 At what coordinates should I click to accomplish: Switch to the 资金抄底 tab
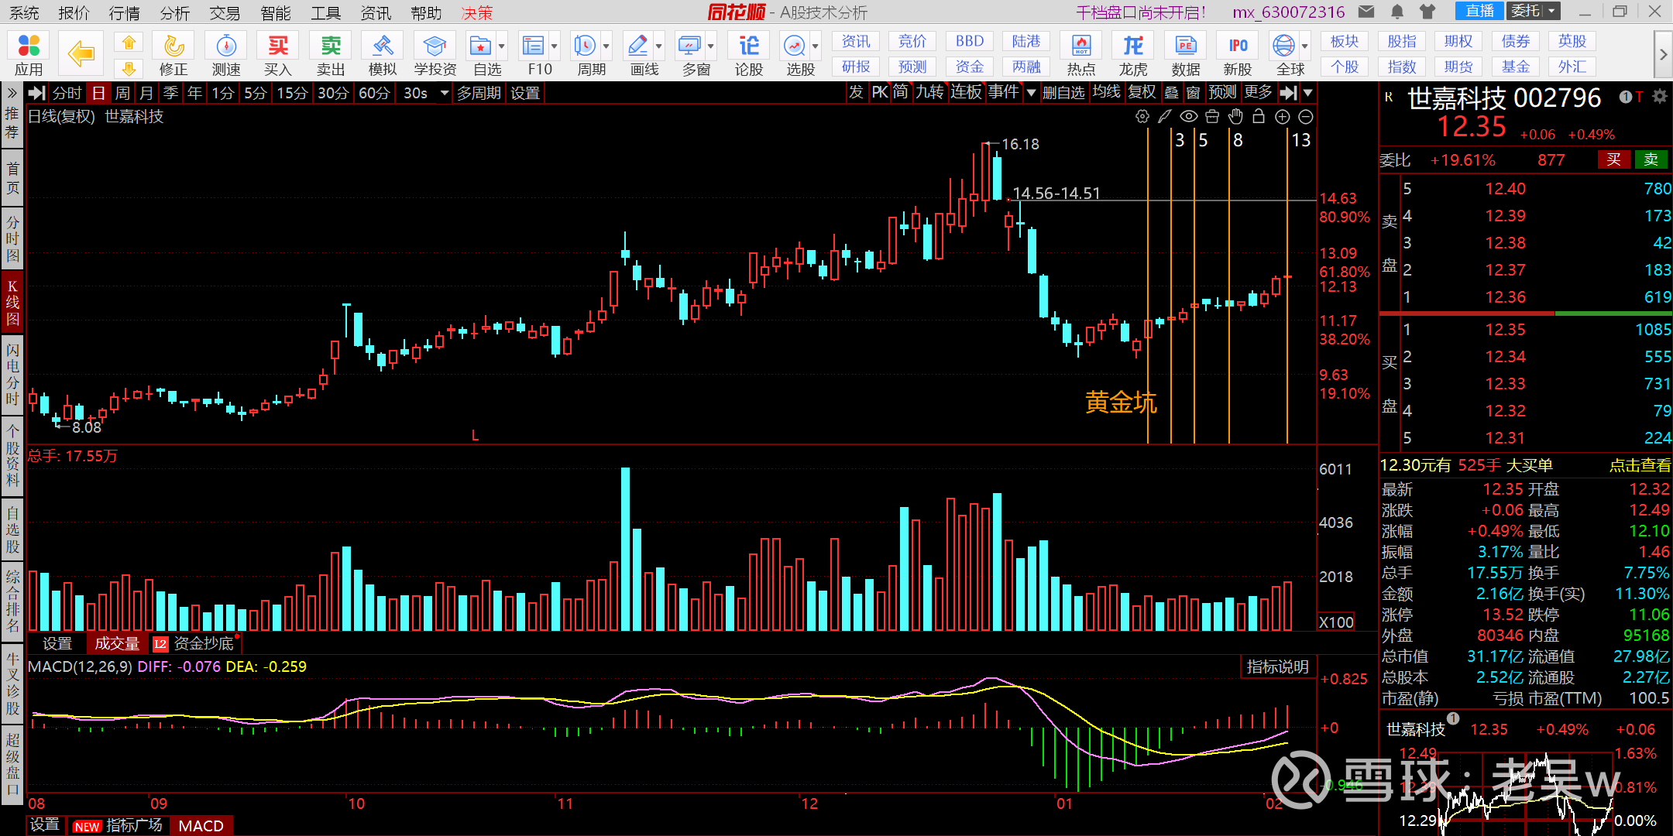click(x=195, y=643)
